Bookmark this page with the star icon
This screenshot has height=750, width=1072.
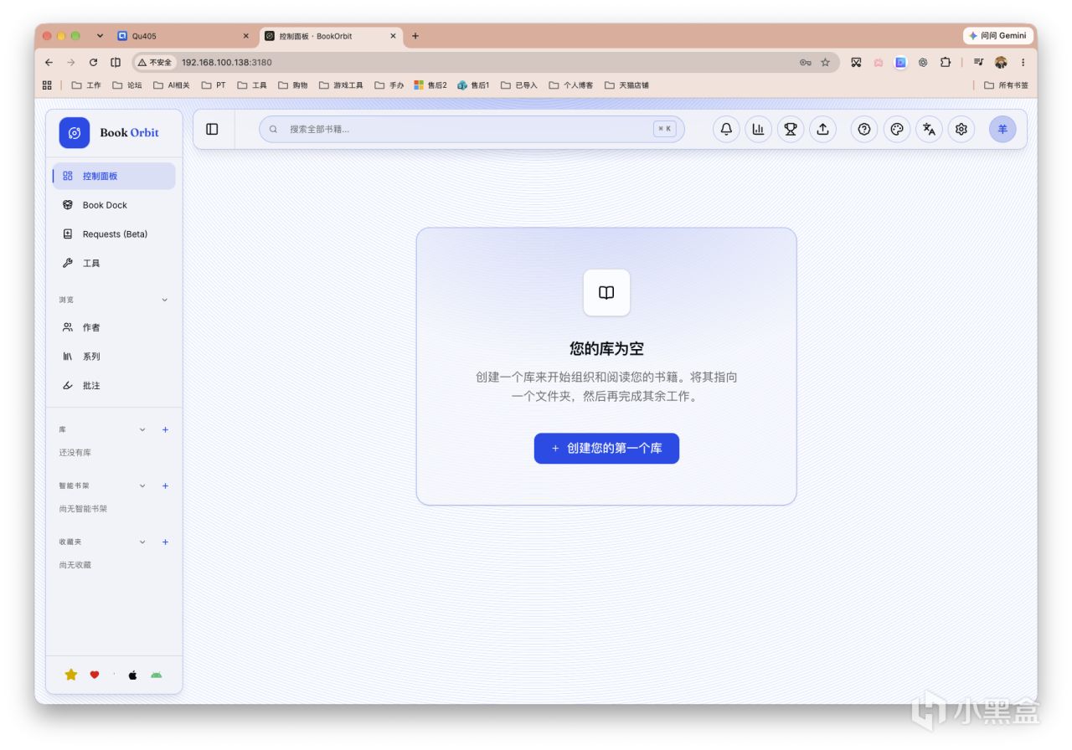(x=825, y=62)
